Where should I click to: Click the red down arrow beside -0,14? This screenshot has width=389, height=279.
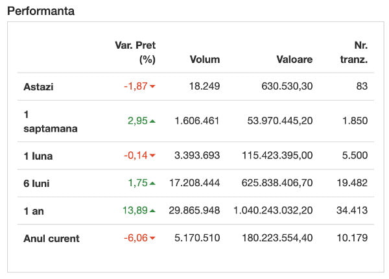coord(152,156)
